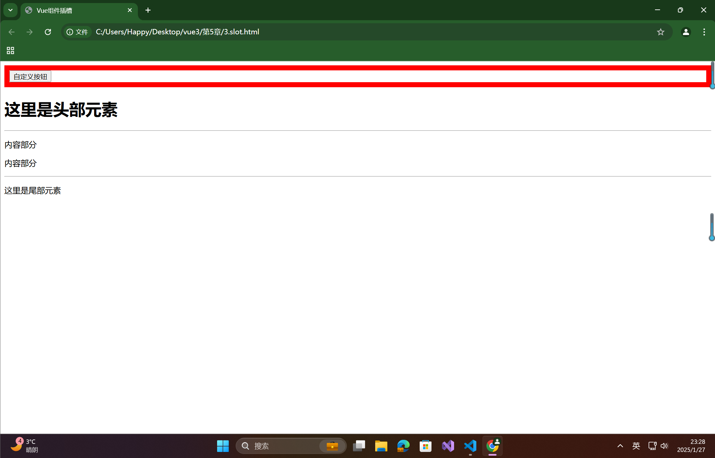Open volume control from system tray
Screen dimensions: 715x458
(x=664, y=446)
